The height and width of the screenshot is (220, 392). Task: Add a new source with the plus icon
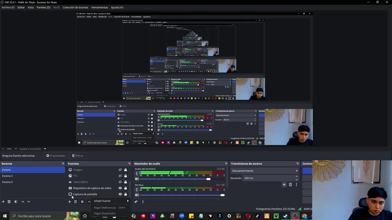tap(70, 202)
